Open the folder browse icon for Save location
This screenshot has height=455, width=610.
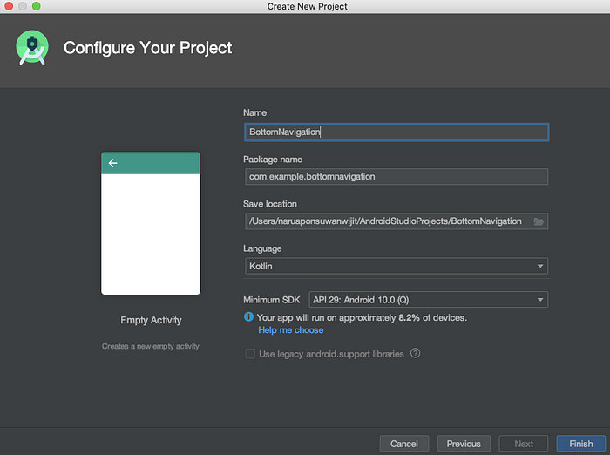tap(539, 221)
